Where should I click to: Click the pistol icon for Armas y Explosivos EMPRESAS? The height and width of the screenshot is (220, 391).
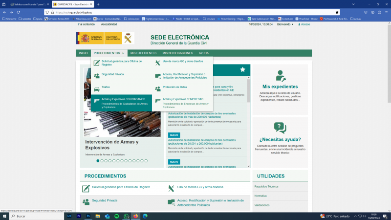pyautogui.click(x=157, y=101)
